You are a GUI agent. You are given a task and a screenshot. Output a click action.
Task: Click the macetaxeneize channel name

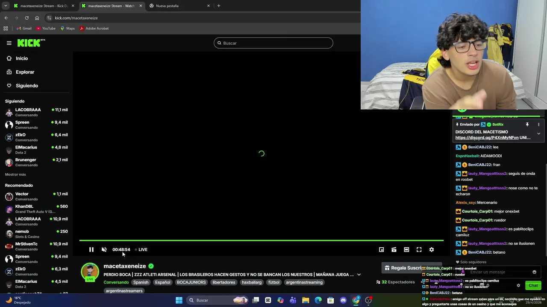coord(125,266)
